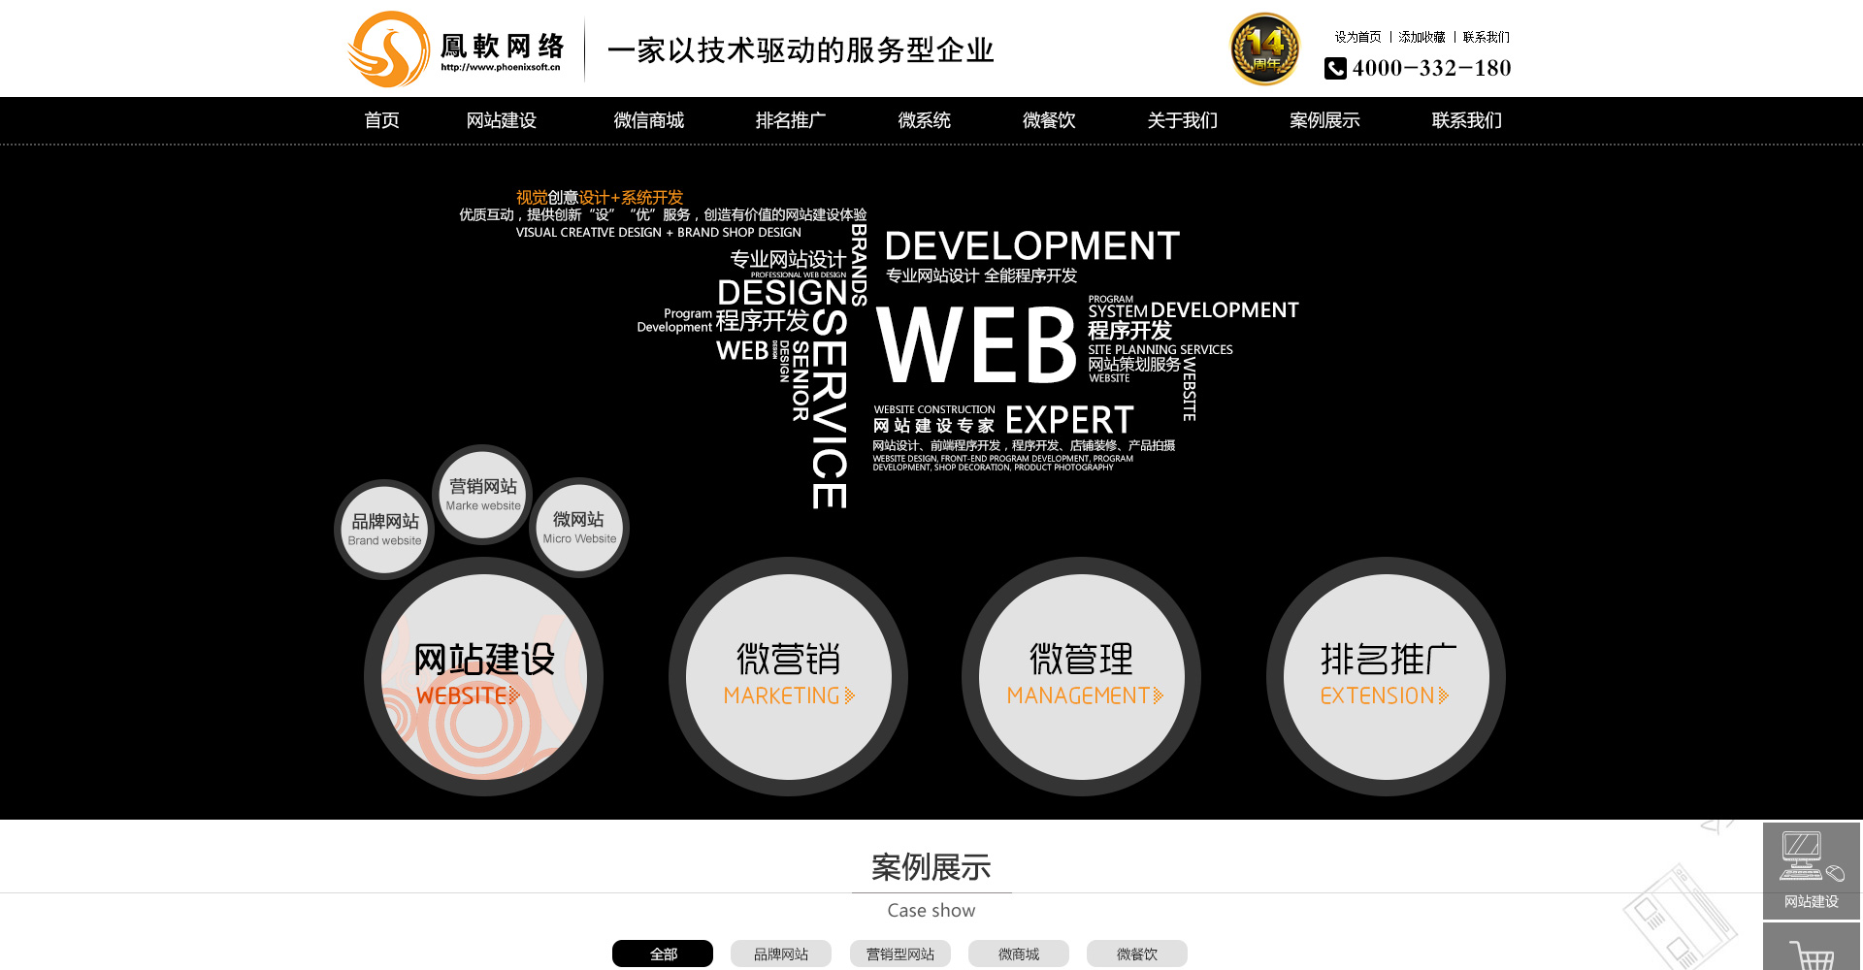
Task: Open 微信商城 in the navigation menu
Action: tap(648, 120)
